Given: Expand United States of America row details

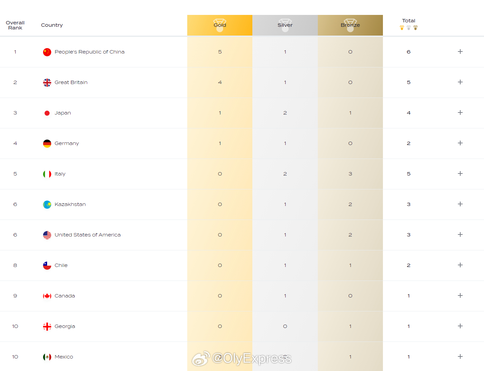Looking at the screenshot, I should point(460,234).
